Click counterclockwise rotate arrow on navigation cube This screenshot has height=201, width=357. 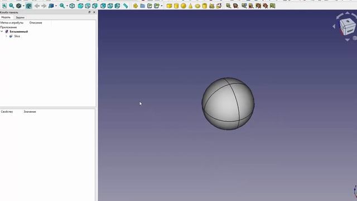[340, 16]
